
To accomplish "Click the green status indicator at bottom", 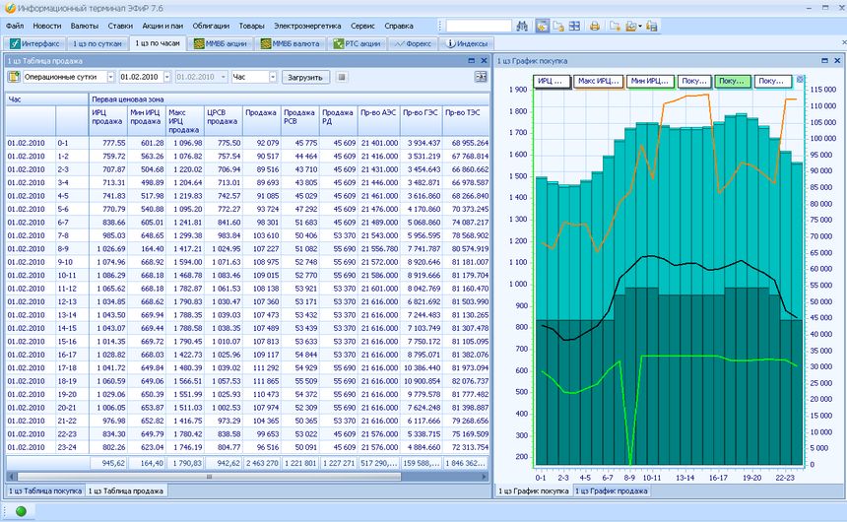I will click(x=20, y=510).
